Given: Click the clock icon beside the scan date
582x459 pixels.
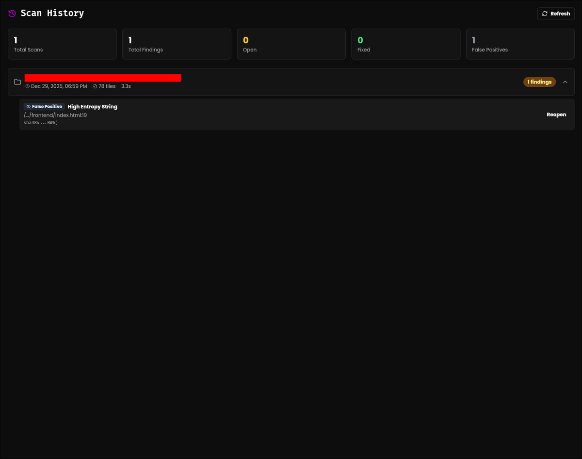Looking at the screenshot, I should tap(28, 86).
